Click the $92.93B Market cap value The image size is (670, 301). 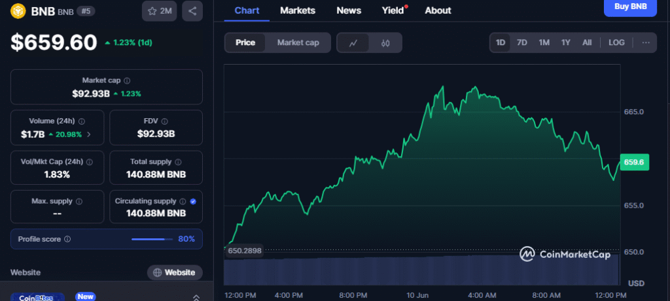pyautogui.click(x=90, y=93)
